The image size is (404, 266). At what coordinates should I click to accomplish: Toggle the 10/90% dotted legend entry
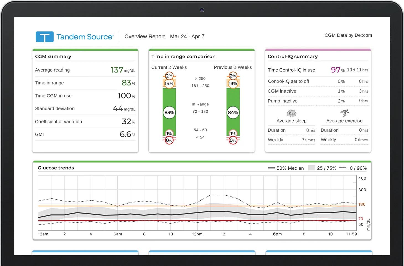click(353, 168)
